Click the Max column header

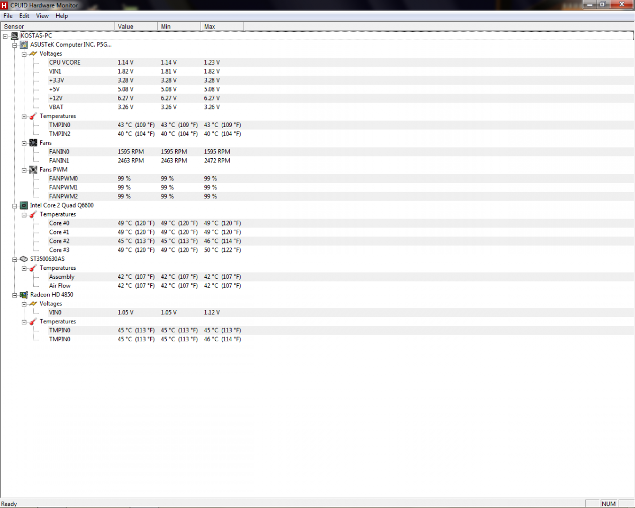(222, 26)
